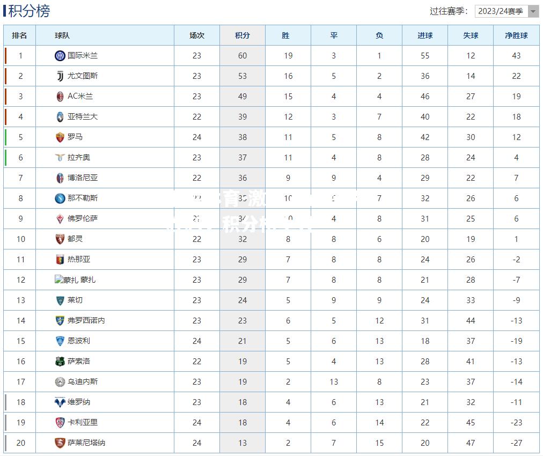
Task: Click the Salernitana (萨莱尼塔纳) badge icon
Action: click(x=60, y=443)
